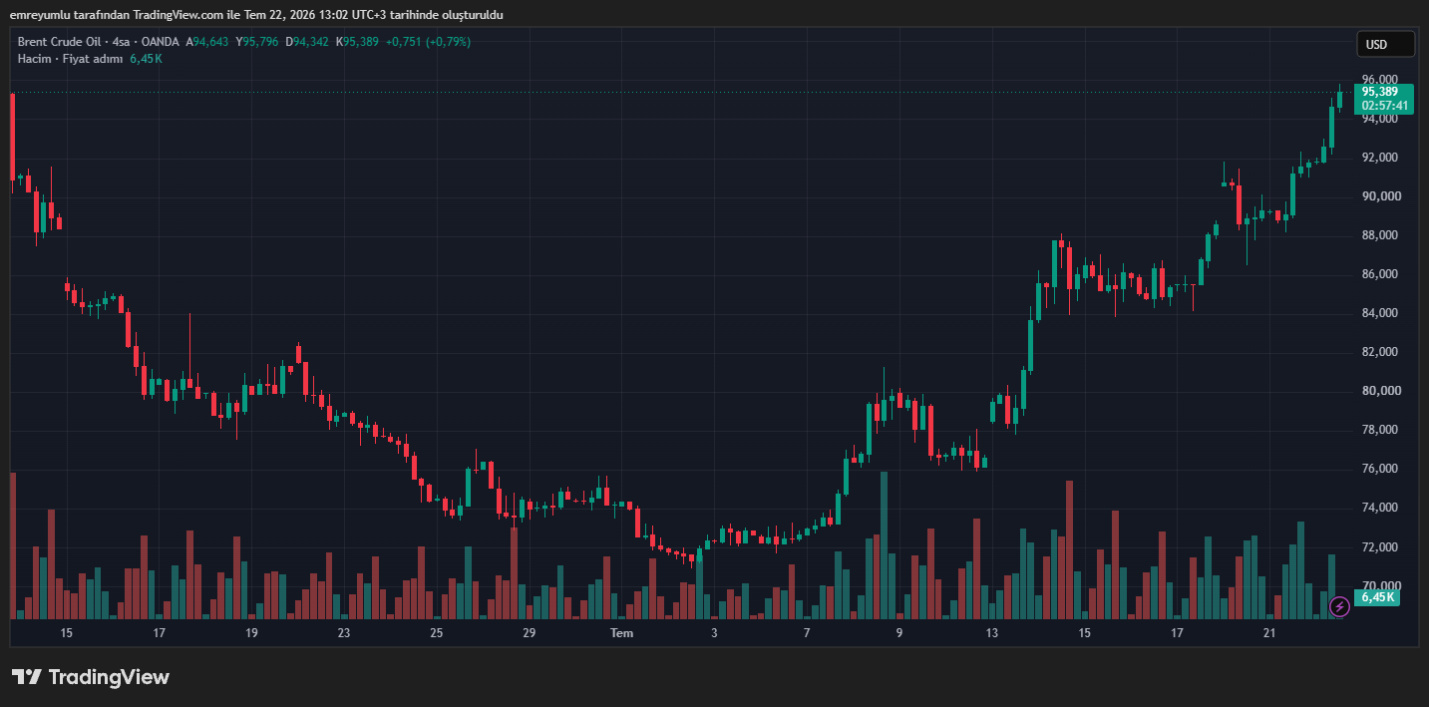Click the Tem month marker on time axis
The width and height of the screenshot is (1429, 707).
pos(621,633)
